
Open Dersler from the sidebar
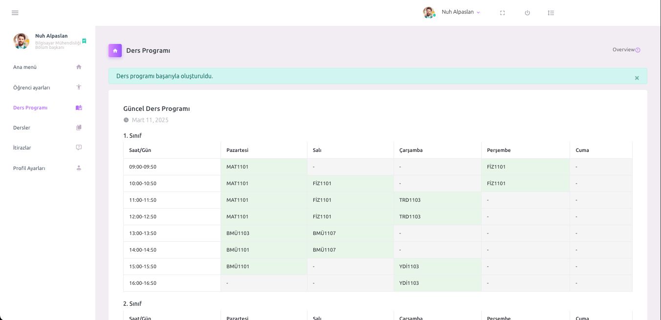pos(22,128)
